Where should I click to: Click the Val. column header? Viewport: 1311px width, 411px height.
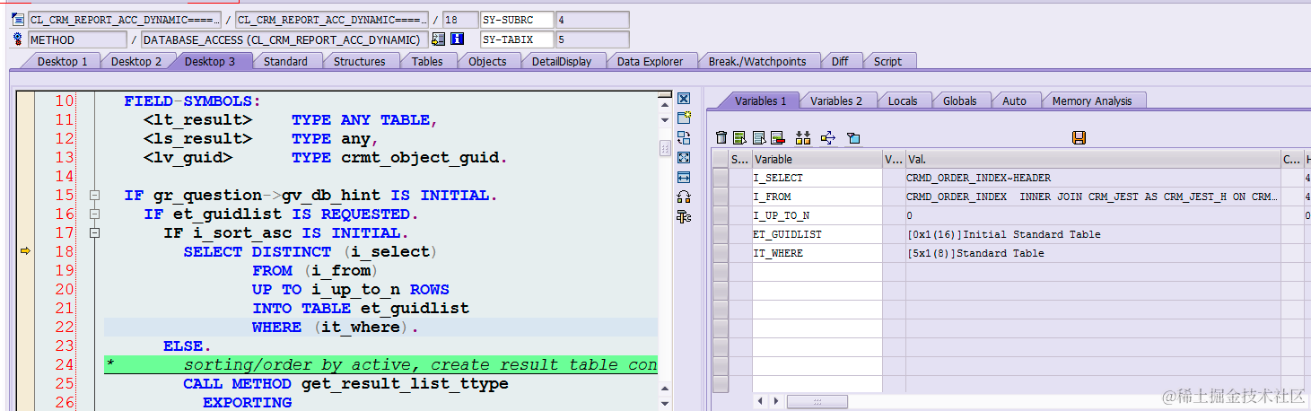point(1092,159)
